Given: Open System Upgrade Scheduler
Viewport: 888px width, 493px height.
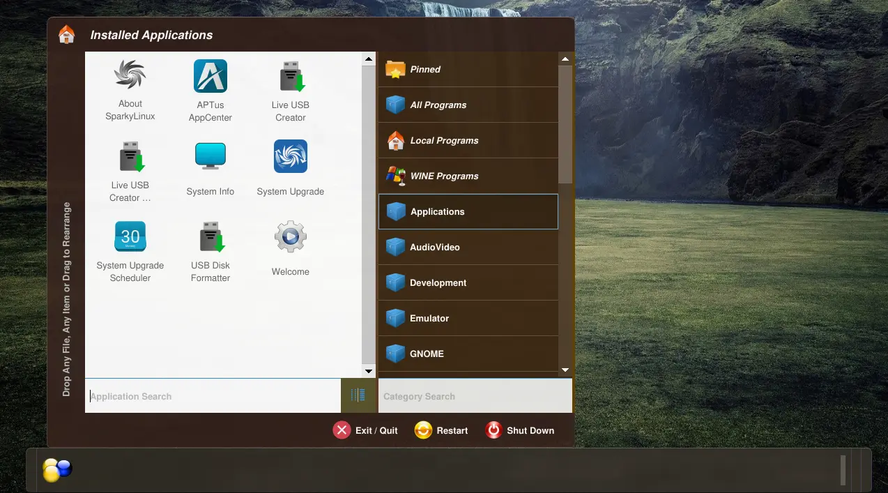Looking at the screenshot, I should [x=130, y=250].
